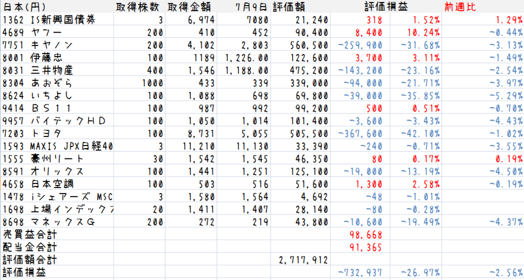524x280 pixels.
Task: Select the 8591 オリックス cell
Action: 43,172
